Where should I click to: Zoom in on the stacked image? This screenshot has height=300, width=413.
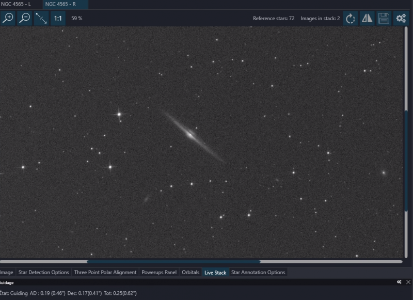pyautogui.click(x=8, y=18)
